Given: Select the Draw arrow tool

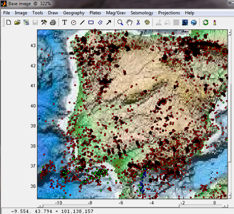Looking at the screenshot, I should (109, 23).
